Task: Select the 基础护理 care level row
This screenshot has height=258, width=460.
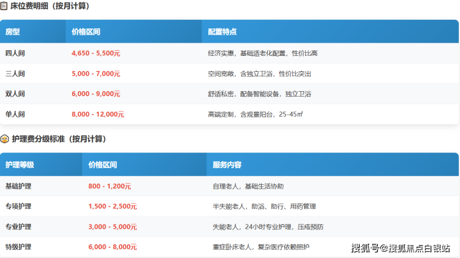Action: pyautogui.click(x=18, y=186)
